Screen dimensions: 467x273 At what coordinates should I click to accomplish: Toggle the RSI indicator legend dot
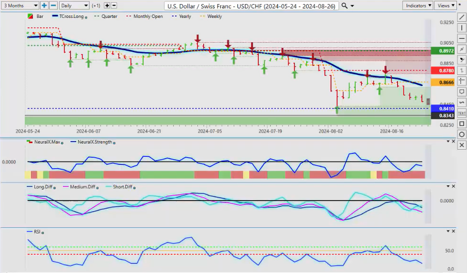pos(43,232)
